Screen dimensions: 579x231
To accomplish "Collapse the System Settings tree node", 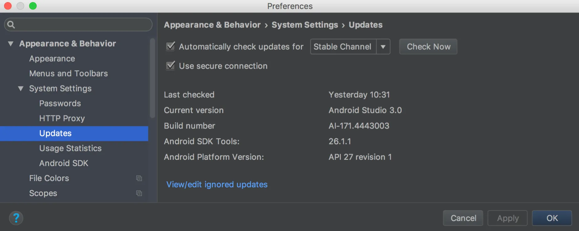I will [21, 88].
